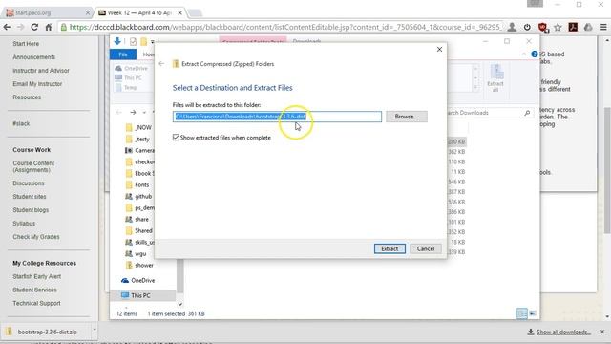Open a new browser tab
This screenshot has height=344, width=611.
195,13
